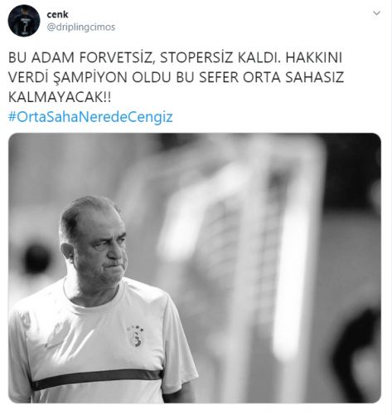Open the #OrtaSahaNeredeCengiz hashtag
The height and width of the screenshot is (415, 392).
pos(90,117)
